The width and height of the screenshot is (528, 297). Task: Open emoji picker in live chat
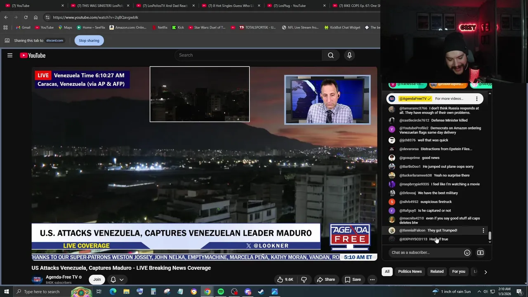tap(467, 252)
